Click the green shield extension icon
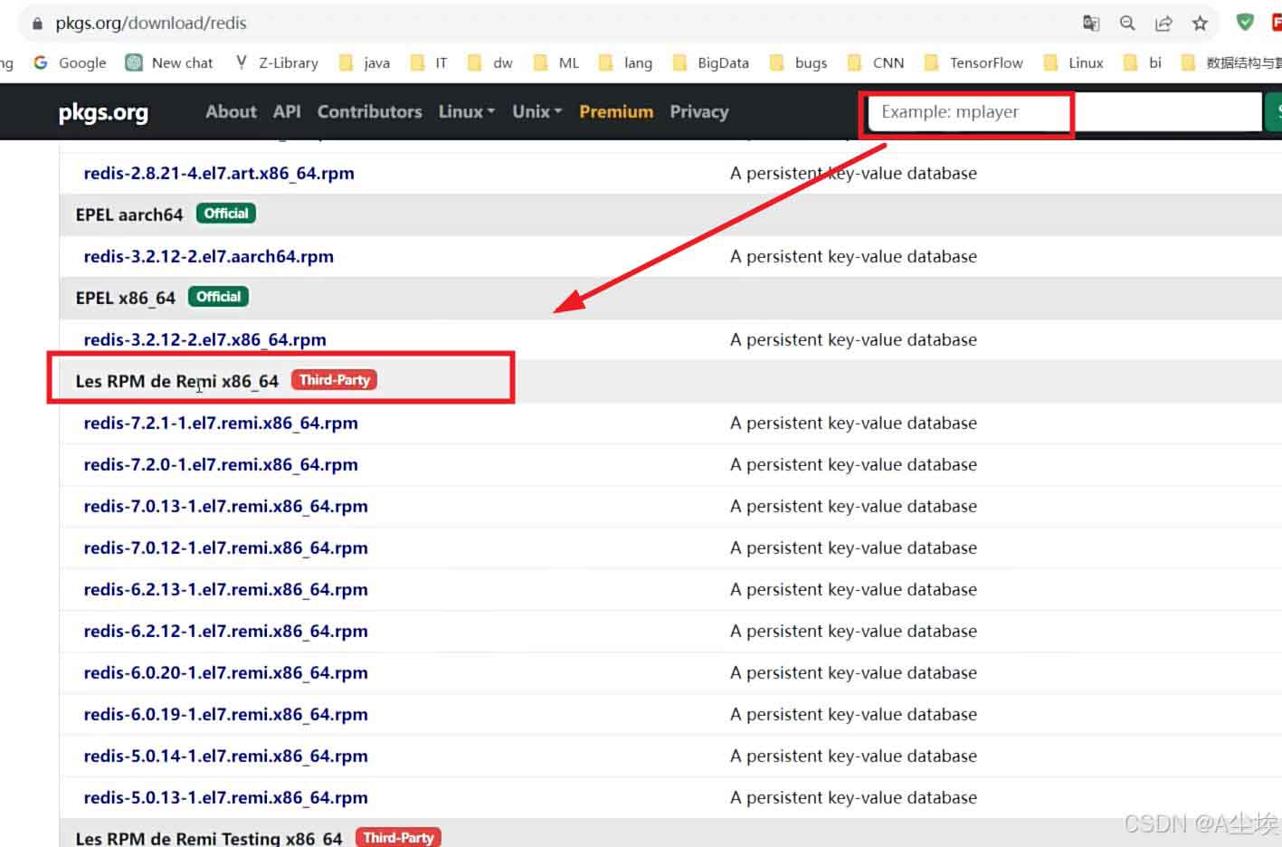Screen dimensions: 1282x847 pos(1245,23)
